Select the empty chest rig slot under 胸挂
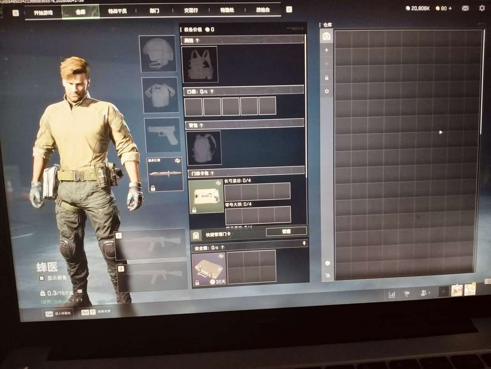The height and width of the screenshot is (369, 491). (200, 64)
